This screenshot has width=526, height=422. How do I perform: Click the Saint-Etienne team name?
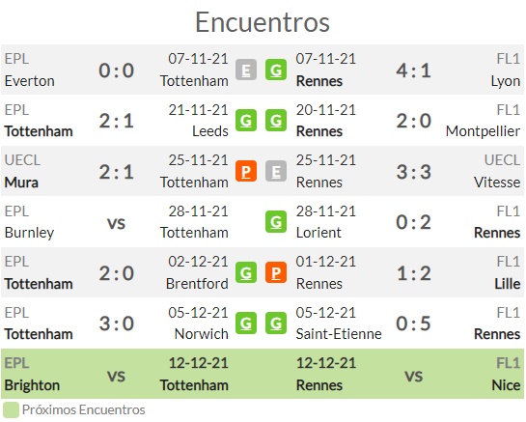339,334
